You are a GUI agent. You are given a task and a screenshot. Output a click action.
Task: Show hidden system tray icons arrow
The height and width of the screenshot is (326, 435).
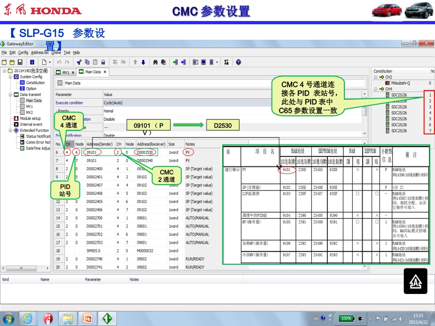[x=370, y=319]
